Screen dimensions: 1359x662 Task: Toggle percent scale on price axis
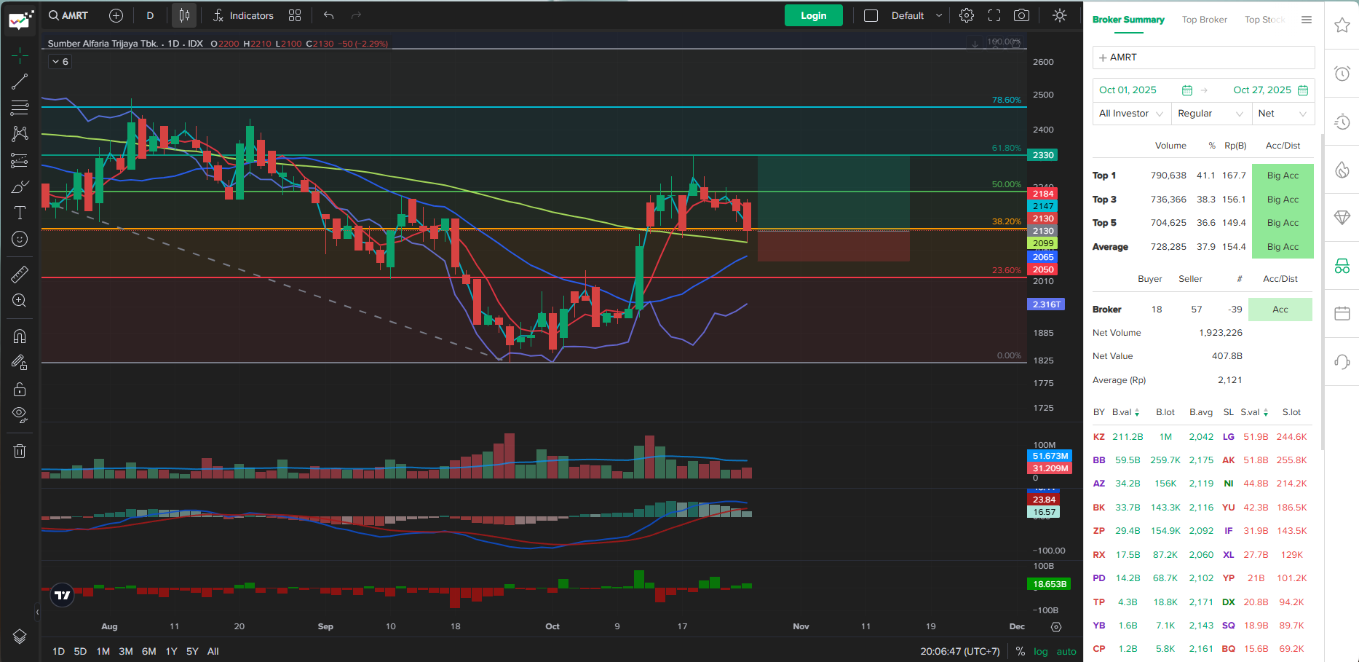pos(1020,651)
